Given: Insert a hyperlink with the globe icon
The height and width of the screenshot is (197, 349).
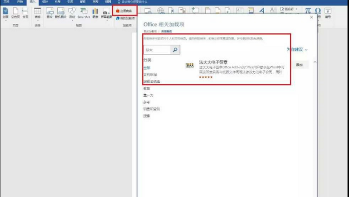Looking at the screenshot, I should (x=161, y=10).
